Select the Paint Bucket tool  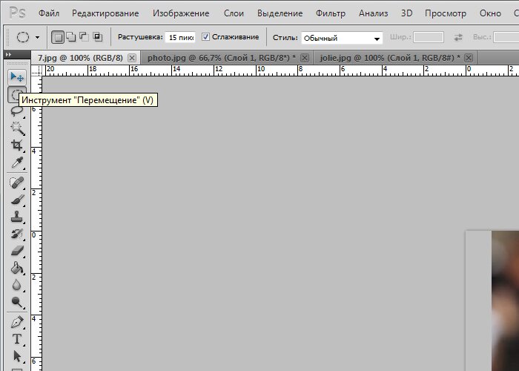[17, 268]
